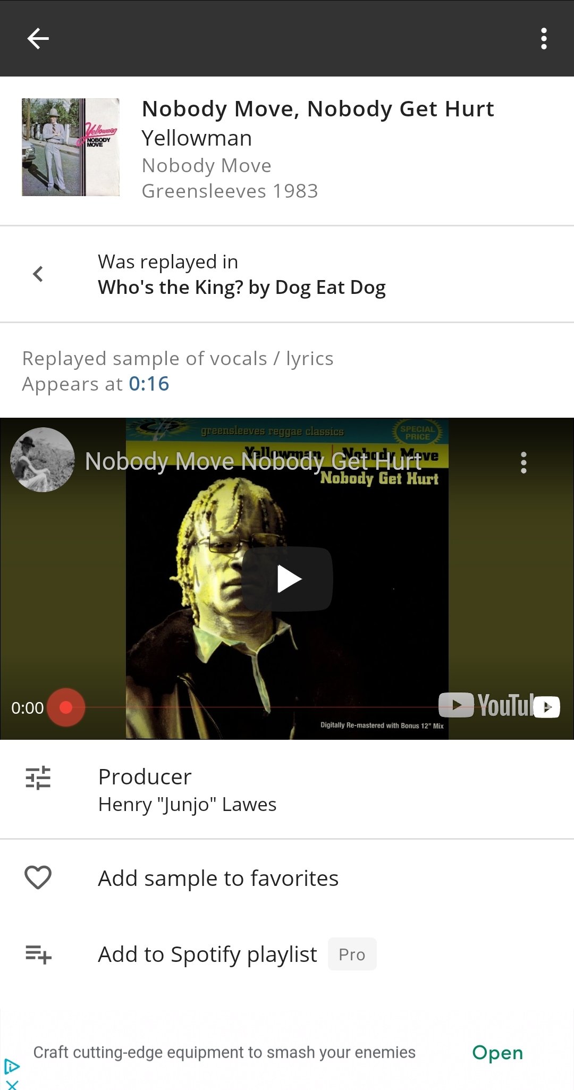Tap the channel avatar on the video

click(x=43, y=460)
